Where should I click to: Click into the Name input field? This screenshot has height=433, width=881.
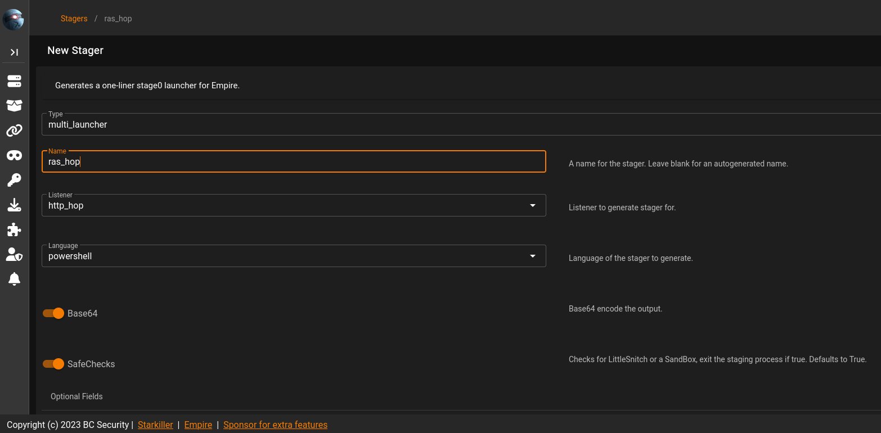[x=293, y=162]
